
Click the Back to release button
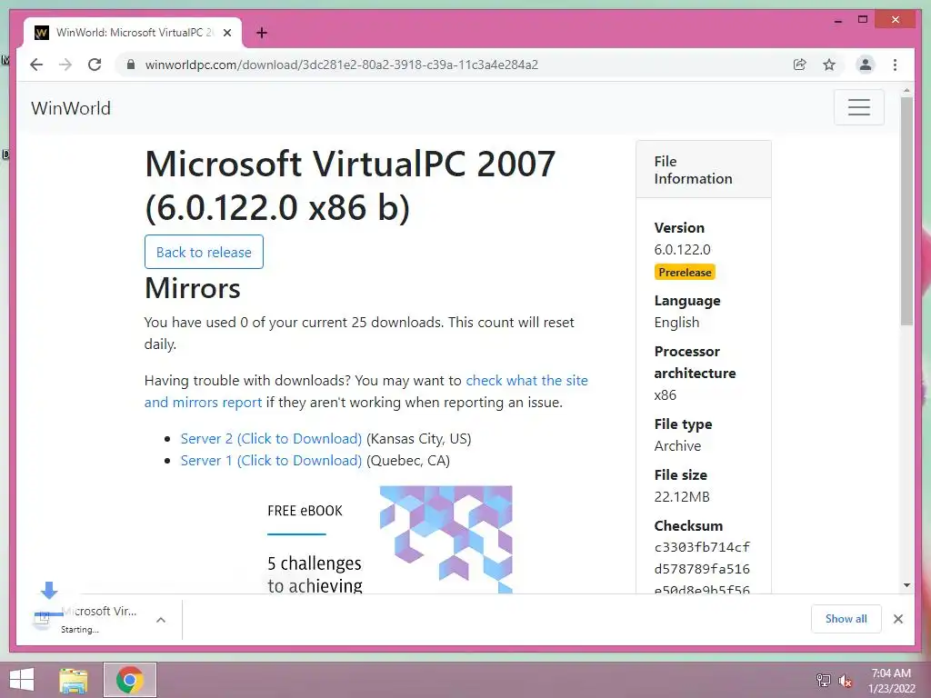(x=204, y=253)
